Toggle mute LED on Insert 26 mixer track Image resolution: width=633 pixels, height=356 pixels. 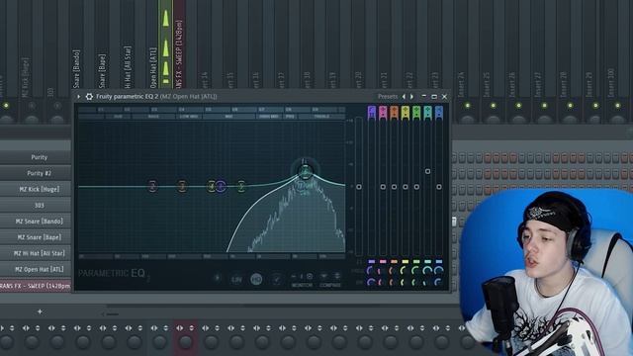coord(518,106)
